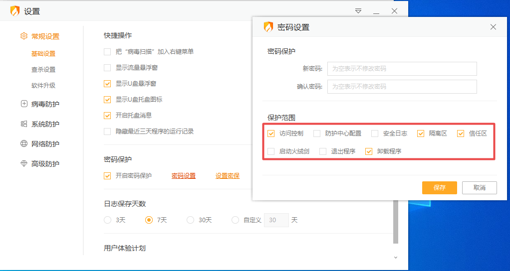Choose the 自定义 radio button option
Viewport: 510px width, 271px height.
[x=235, y=220]
